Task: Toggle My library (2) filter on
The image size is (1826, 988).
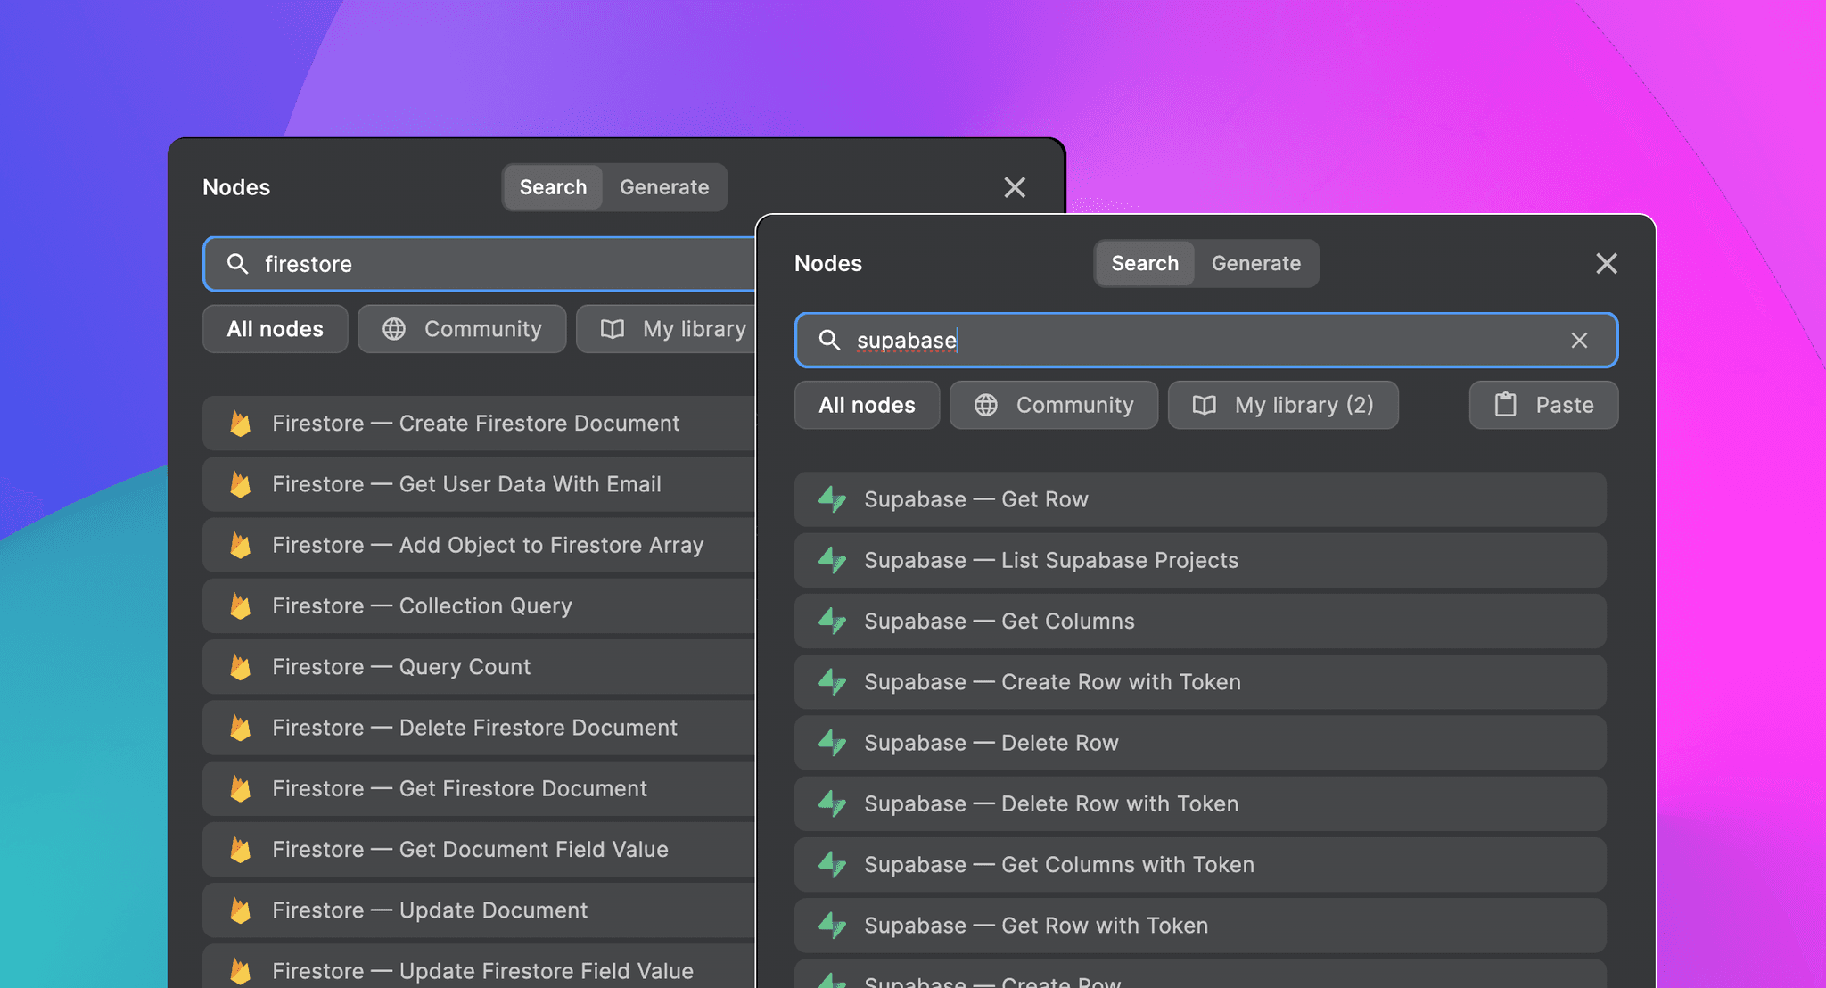Action: [x=1283, y=405]
